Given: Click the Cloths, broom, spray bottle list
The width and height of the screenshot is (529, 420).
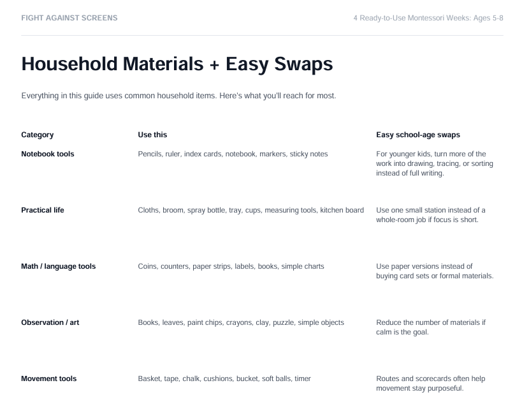Looking at the screenshot, I should 250,210.
